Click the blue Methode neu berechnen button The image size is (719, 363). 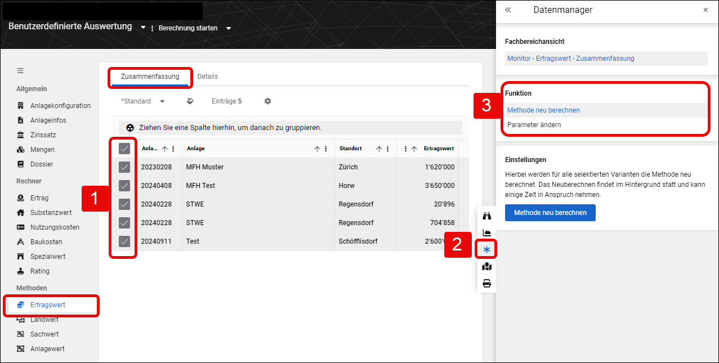pyautogui.click(x=550, y=213)
